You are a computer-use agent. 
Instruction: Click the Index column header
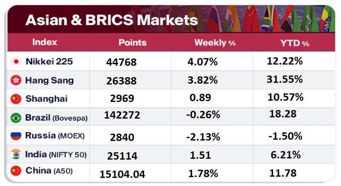45,42
